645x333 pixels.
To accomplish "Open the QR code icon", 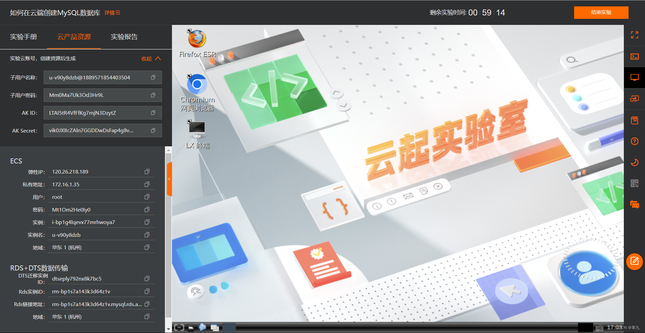I will click(x=634, y=183).
